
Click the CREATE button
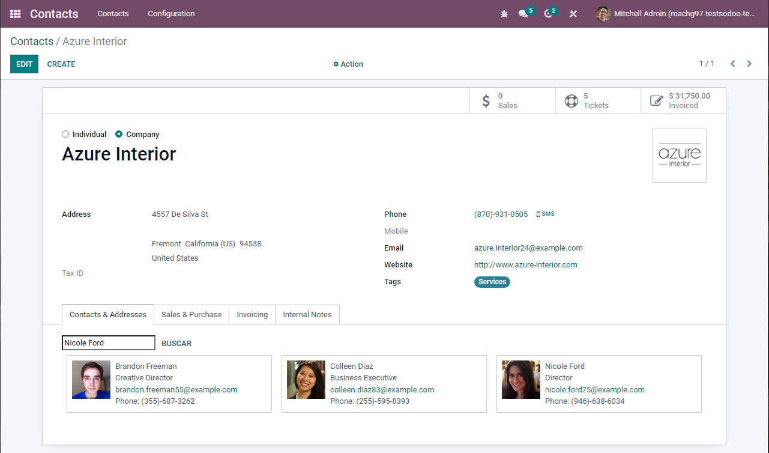61,64
